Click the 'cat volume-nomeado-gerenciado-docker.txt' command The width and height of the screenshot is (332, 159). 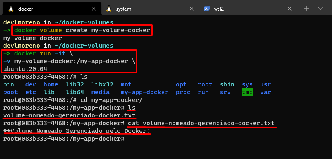[201, 123]
